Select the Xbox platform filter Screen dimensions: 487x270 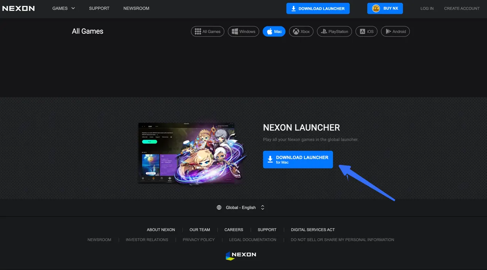pos(301,32)
